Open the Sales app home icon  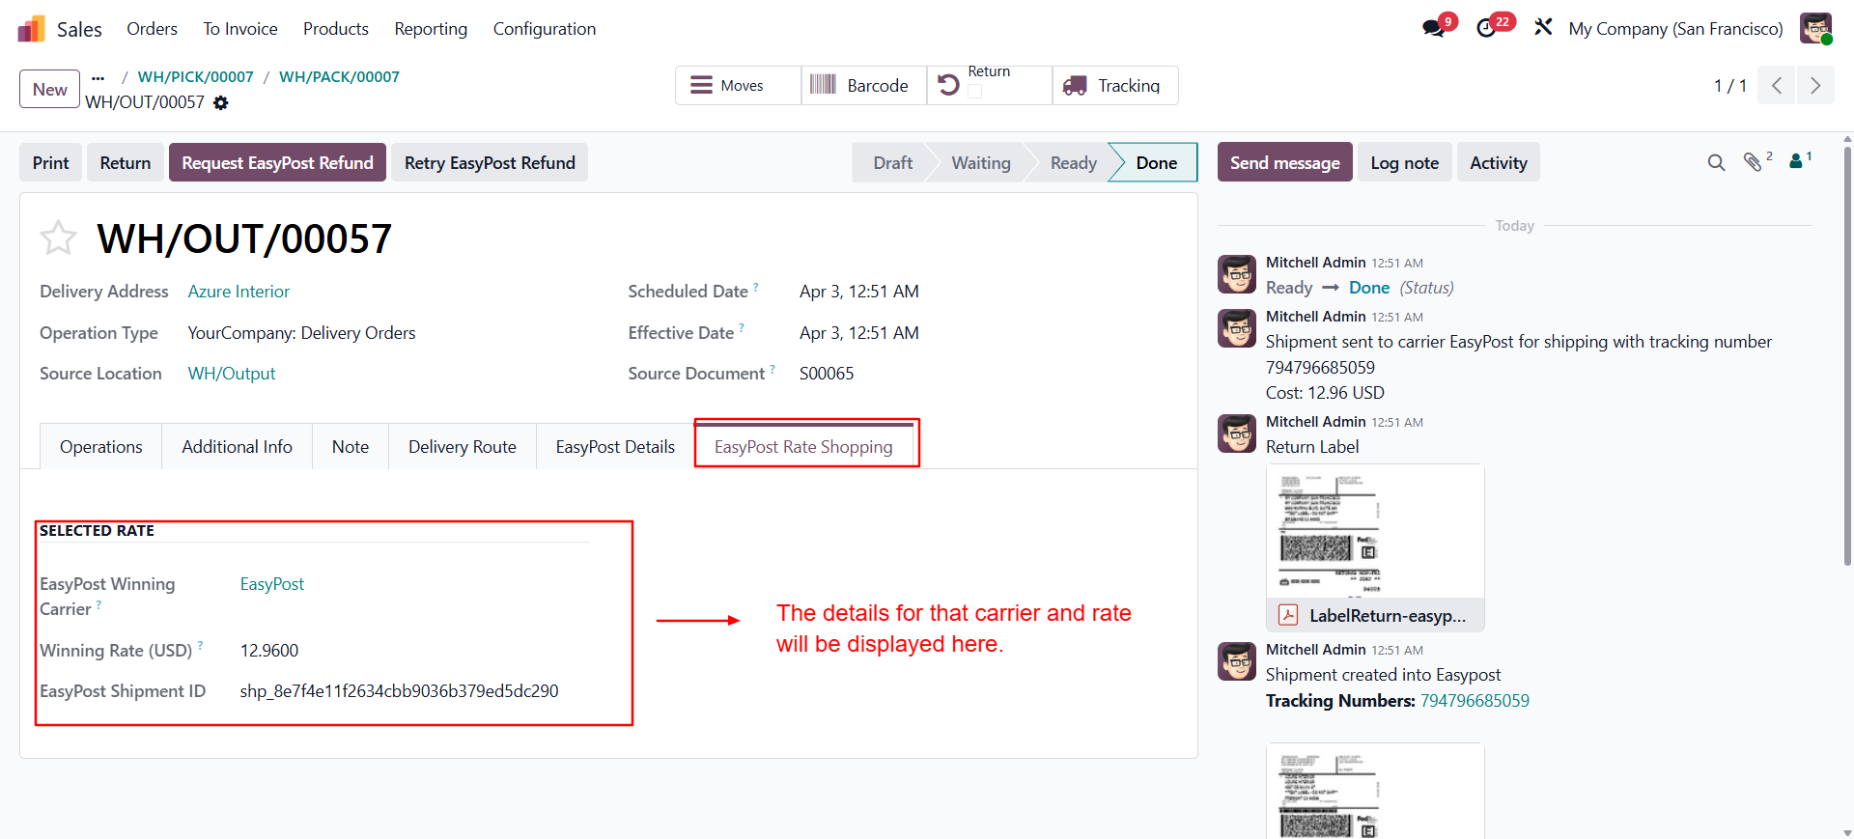tap(31, 29)
